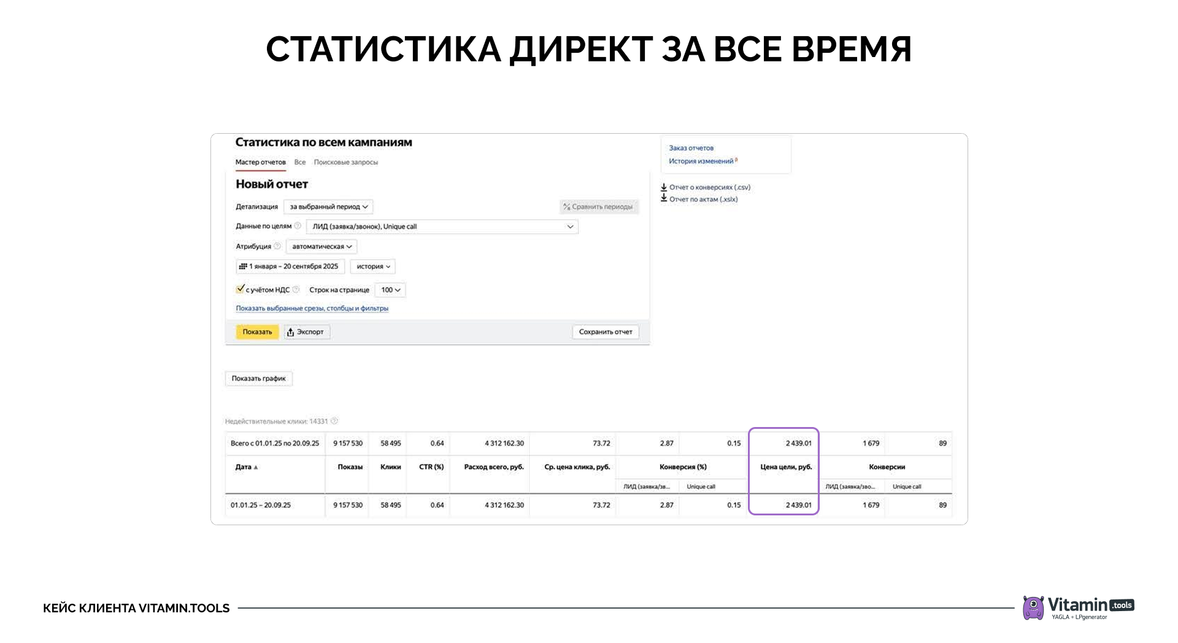Click the help icon next to Атрибуция
The image size is (1178, 643).
(277, 246)
